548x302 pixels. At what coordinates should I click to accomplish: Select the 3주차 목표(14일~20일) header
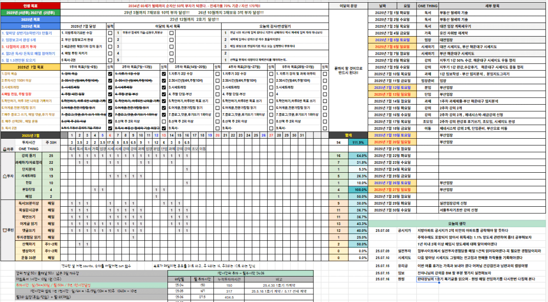pyautogui.click(x=190, y=67)
